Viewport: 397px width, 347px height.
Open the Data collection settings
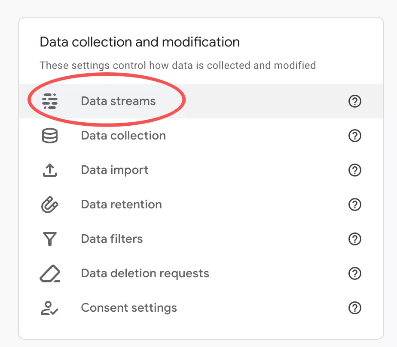123,136
